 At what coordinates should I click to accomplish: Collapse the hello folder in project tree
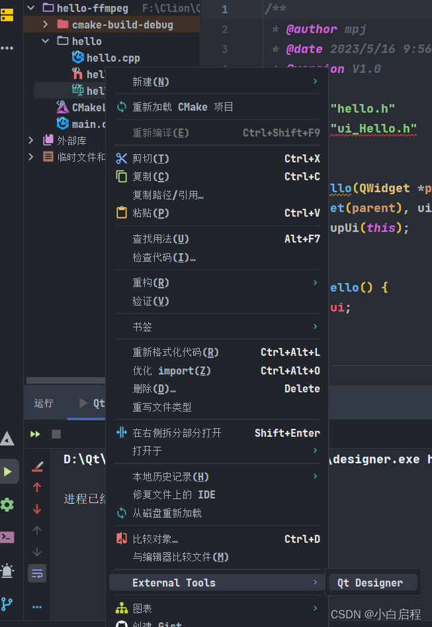[44, 40]
